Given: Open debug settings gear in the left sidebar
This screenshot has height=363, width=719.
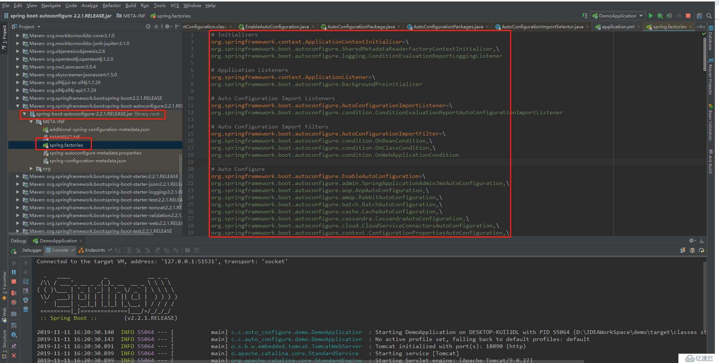Looking at the screenshot, I should 14,335.
